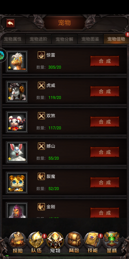
Task: Open the 圣杯 trophy cup icon
Action: (112, 242)
